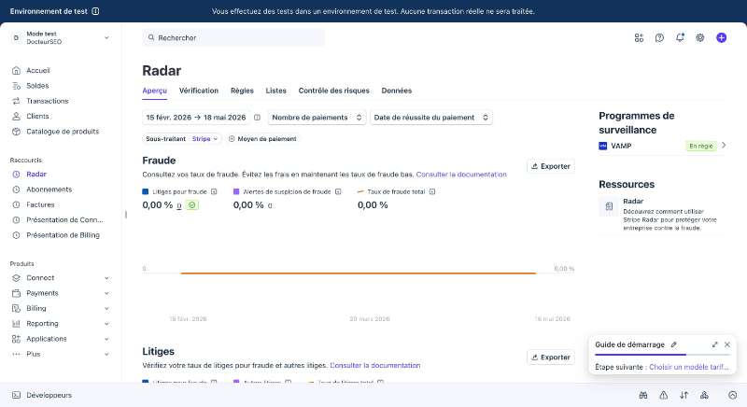Switch to the Vérification tab
The height and width of the screenshot is (407, 747).
coord(199,91)
